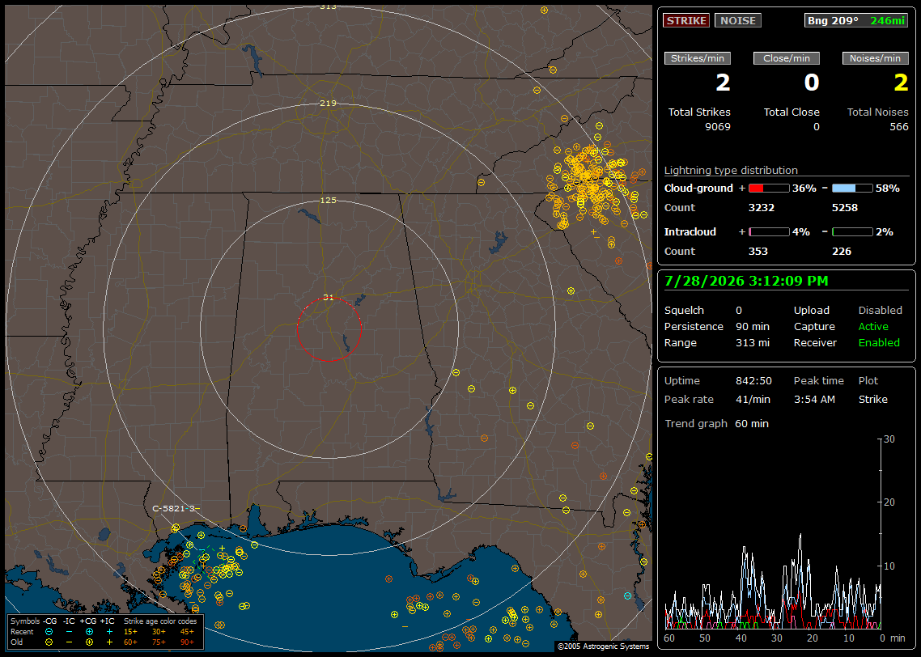Click the Close/min label button
Image resolution: width=921 pixels, height=657 pixels.
point(787,58)
